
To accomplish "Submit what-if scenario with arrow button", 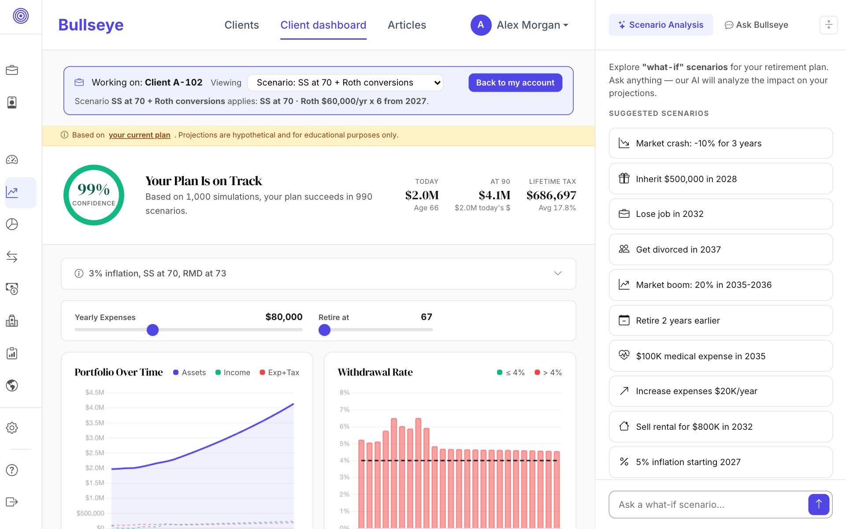I will pyautogui.click(x=819, y=504).
